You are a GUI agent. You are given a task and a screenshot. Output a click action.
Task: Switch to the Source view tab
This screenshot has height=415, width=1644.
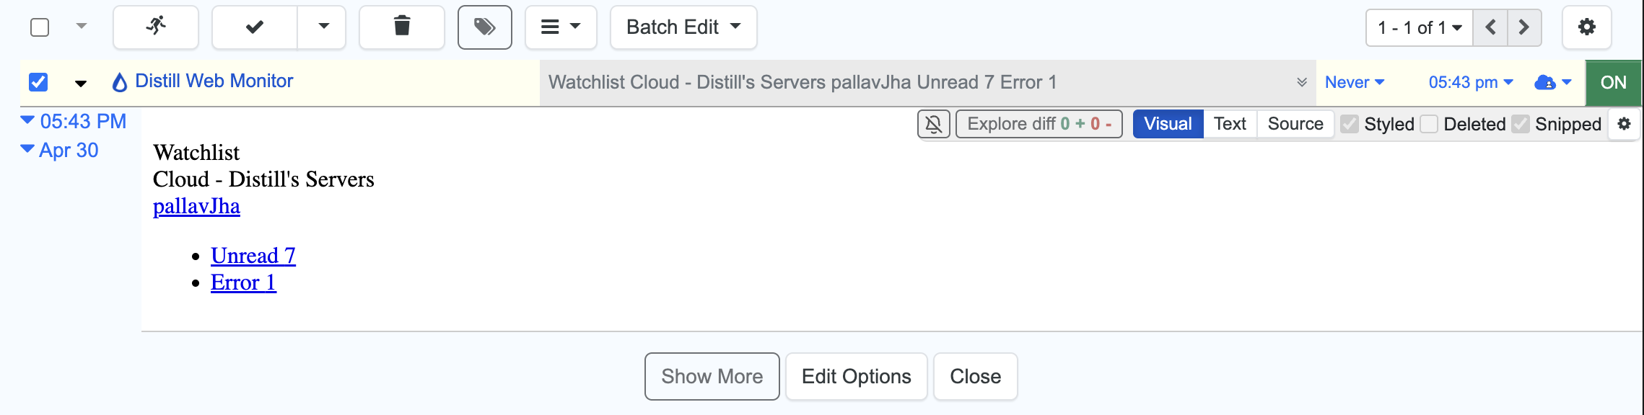(1295, 124)
